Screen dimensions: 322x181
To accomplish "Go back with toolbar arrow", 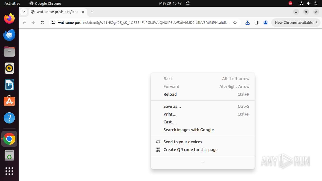I will (24, 23).
